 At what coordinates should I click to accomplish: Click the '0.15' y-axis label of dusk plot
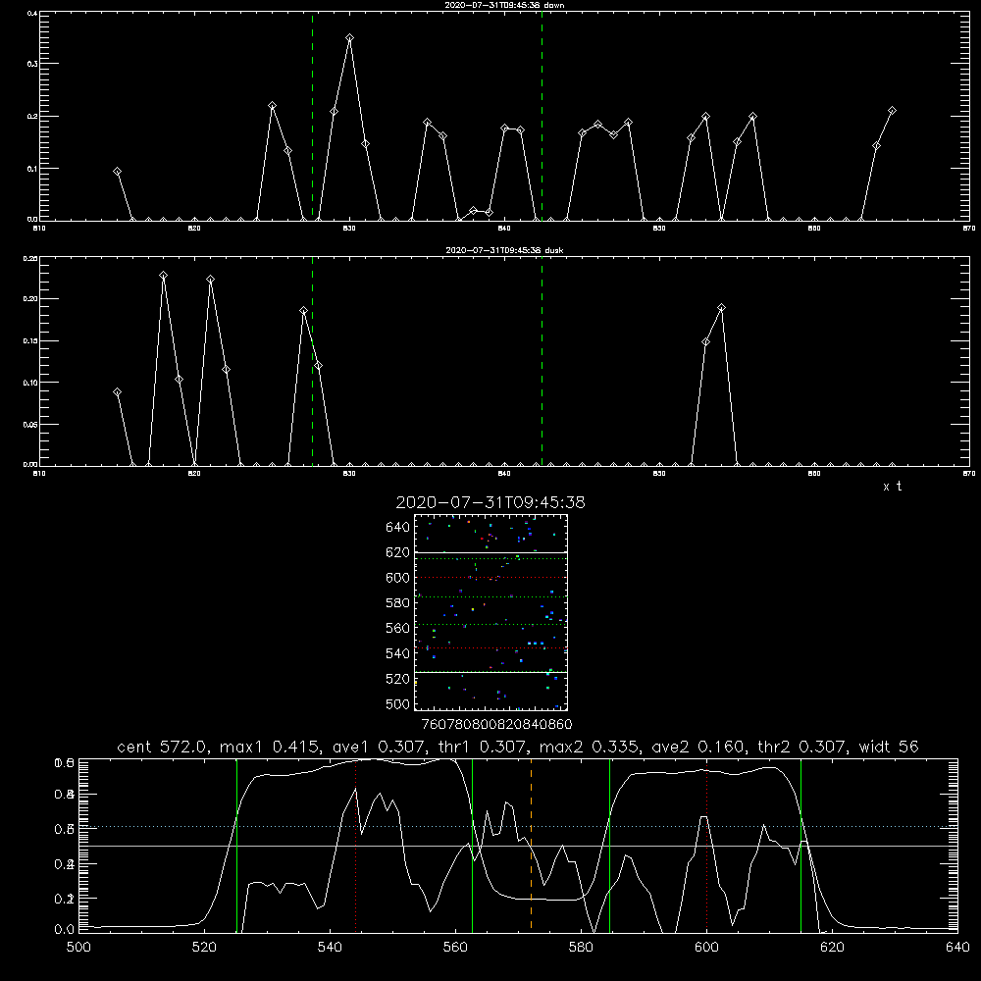coord(30,341)
